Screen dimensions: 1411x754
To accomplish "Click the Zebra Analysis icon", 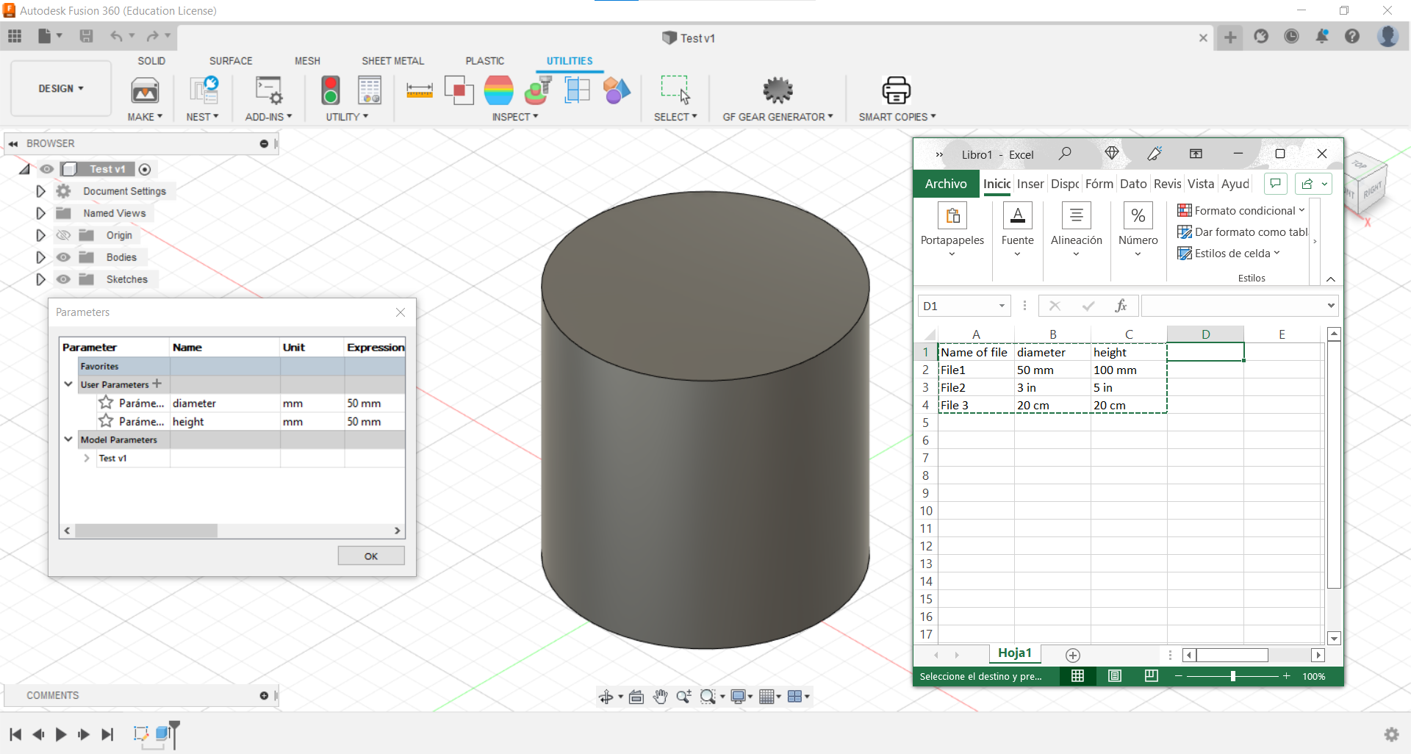I will (x=498, y=90).
